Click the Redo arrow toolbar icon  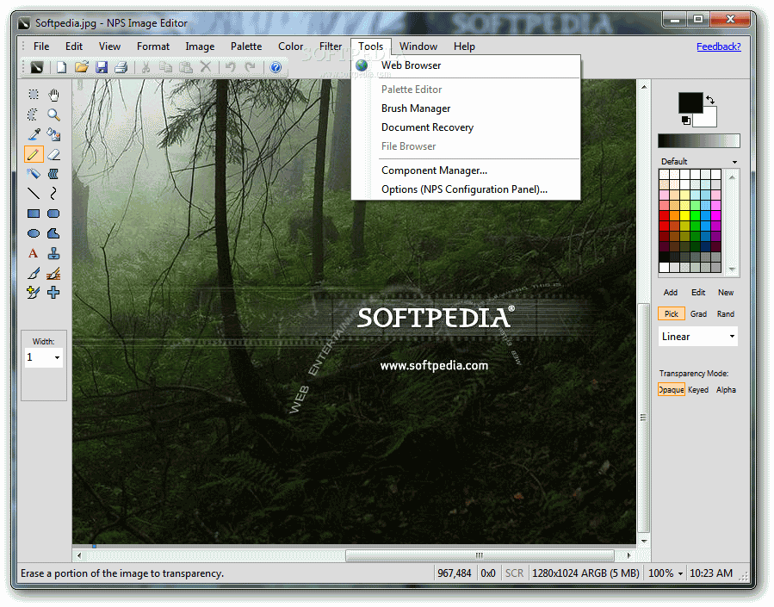[251, 67]
